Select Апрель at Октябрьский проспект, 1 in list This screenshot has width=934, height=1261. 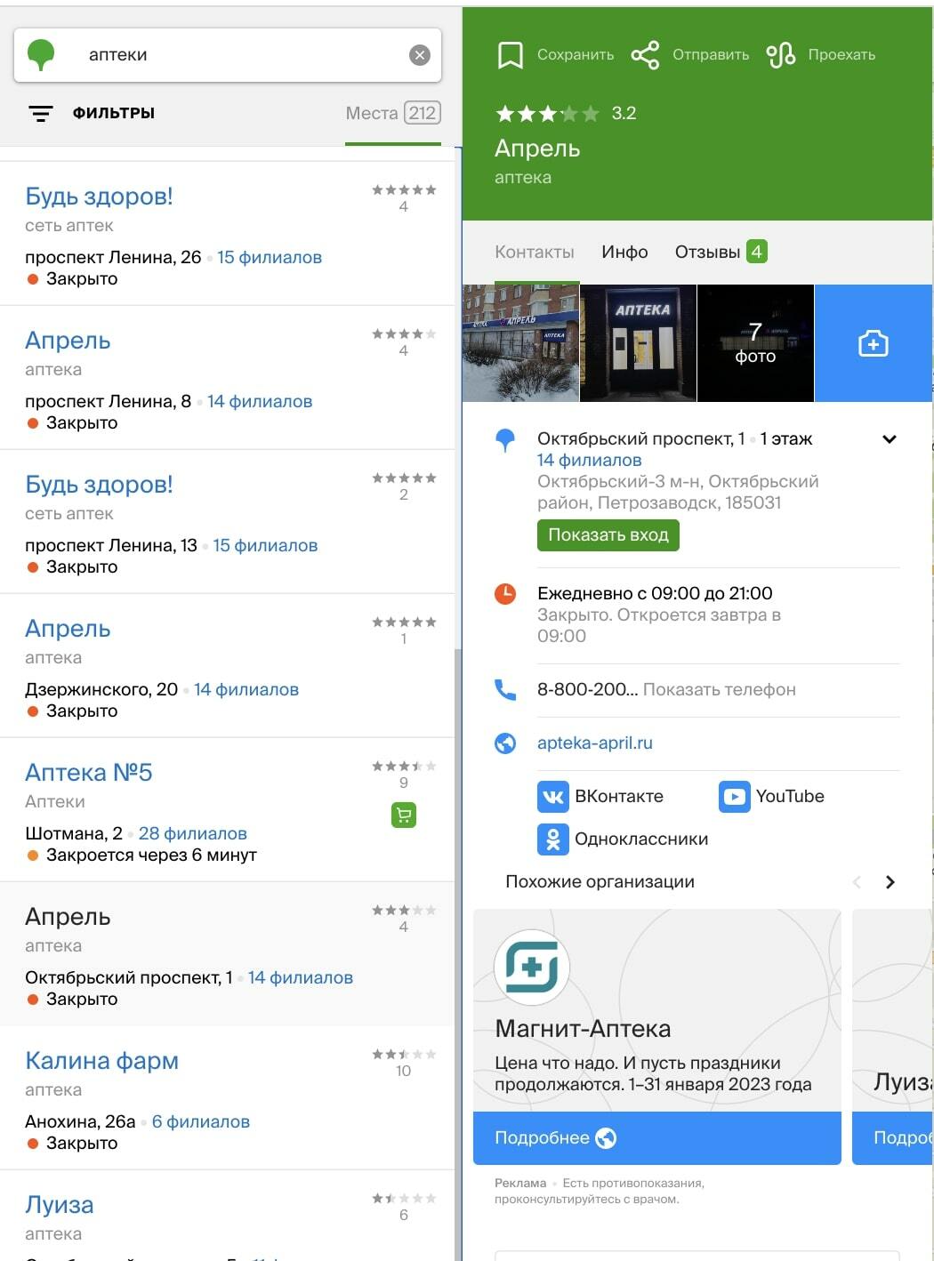tap(68, 917)
